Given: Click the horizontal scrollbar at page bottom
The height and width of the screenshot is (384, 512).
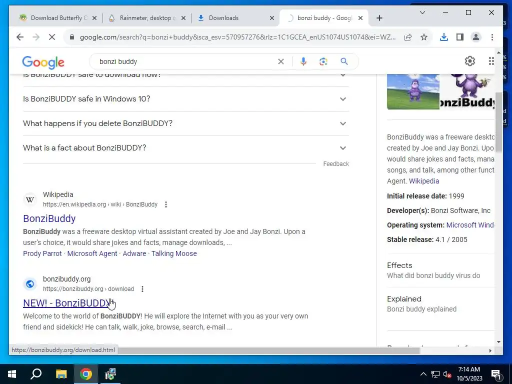Looking at the screenshot, I should [268, 350].
